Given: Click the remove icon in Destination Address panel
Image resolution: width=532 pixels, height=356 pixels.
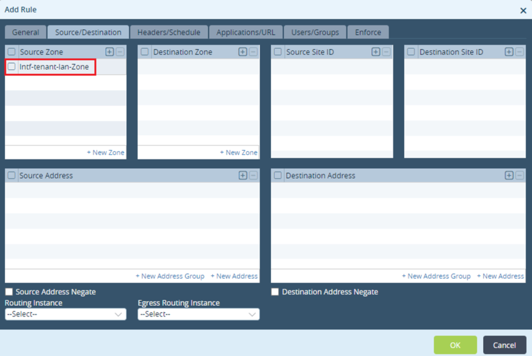Looking at the screenshot, I should click(518, 176).
